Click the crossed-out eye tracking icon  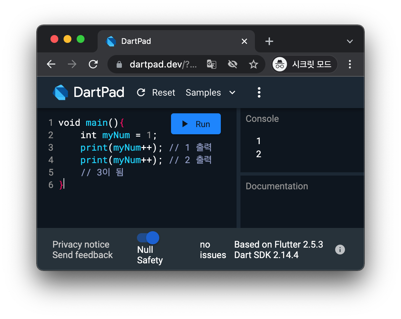click(x=232, y=64)
